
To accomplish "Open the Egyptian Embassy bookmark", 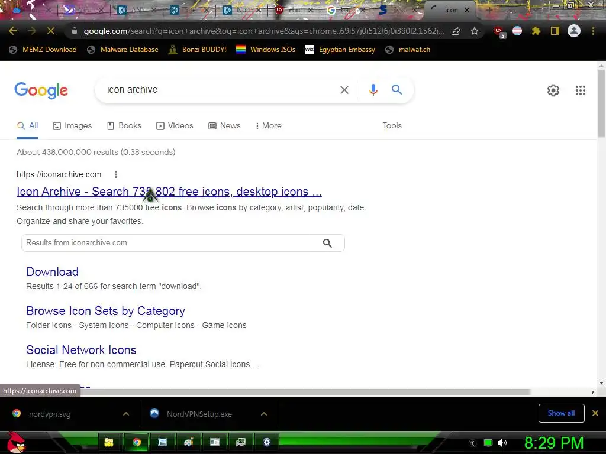I will [x=340, y=50].
